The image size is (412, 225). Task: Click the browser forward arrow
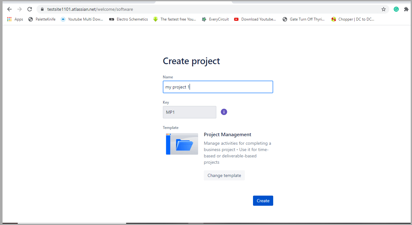tap(20, 9)
